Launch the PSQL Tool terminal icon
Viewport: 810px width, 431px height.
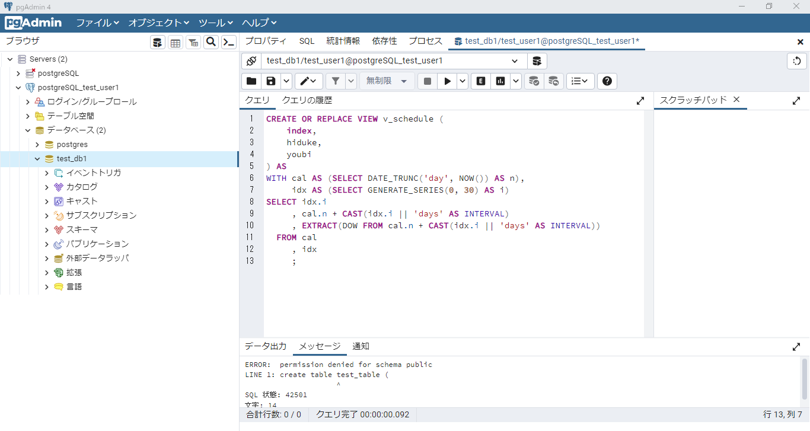tap(229, 42)
